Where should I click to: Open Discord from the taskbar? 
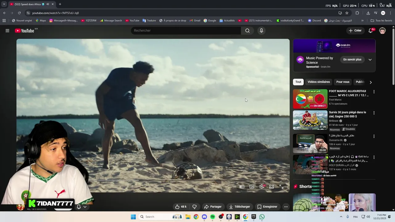[204, 217]
